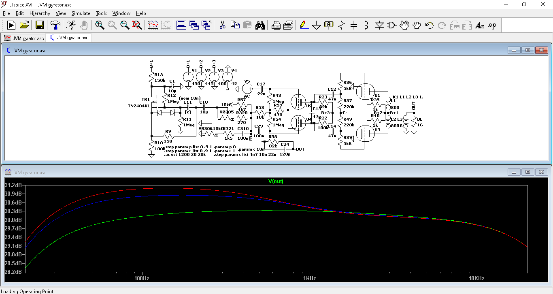553x294 pixels.
Task: Open the Window menu
Action: (121, 13)
